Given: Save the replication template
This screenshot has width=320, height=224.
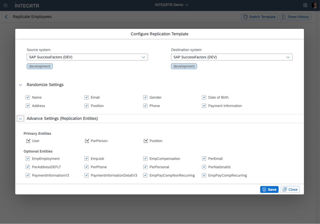Looking at the screenshot, I should 269,189.
